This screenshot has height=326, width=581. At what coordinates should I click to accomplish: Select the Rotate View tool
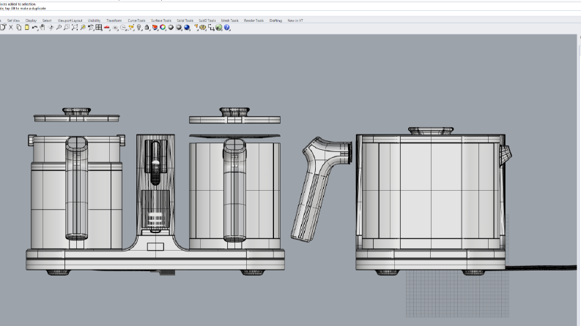point(51,27)
